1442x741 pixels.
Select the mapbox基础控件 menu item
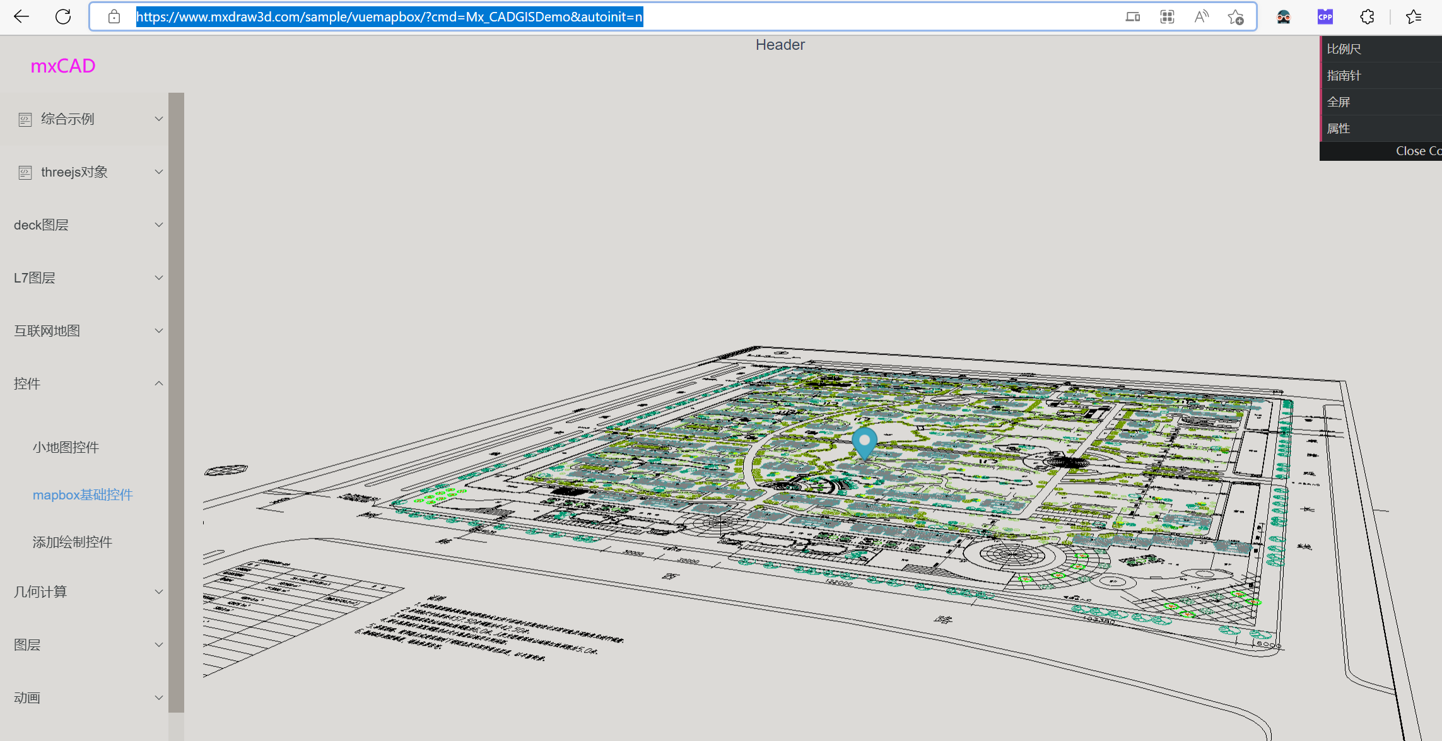click(83, 495)
